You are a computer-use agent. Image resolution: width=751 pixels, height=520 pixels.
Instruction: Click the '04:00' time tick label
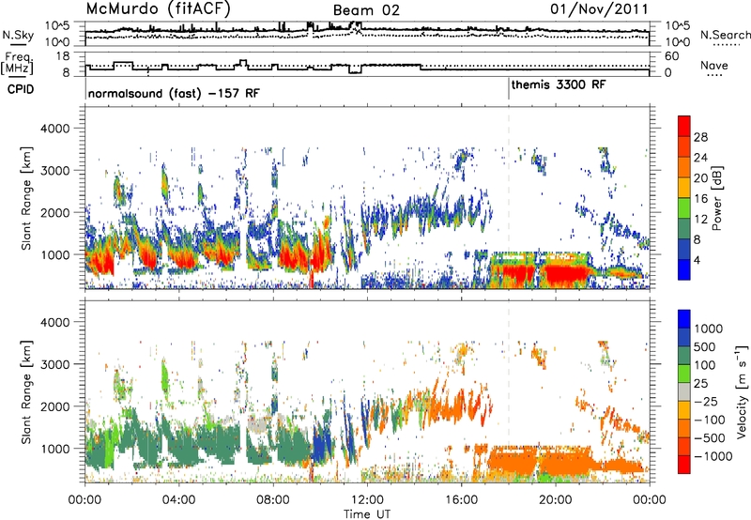[x=178, y=499]
